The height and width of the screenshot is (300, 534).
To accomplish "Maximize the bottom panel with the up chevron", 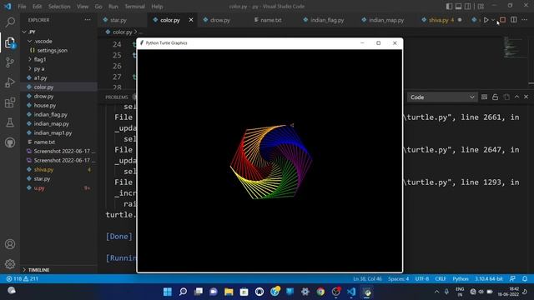I will 516,97.
